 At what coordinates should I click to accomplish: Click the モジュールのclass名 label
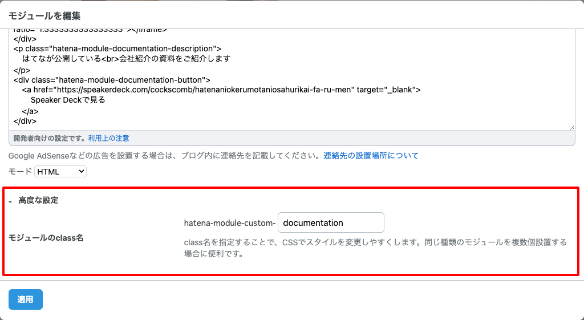46,238
